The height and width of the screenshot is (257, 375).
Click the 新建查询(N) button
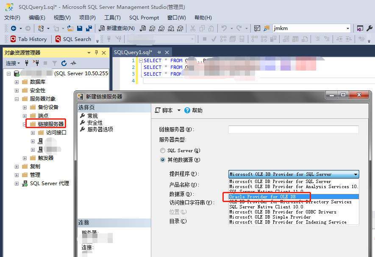click(117, 28)
